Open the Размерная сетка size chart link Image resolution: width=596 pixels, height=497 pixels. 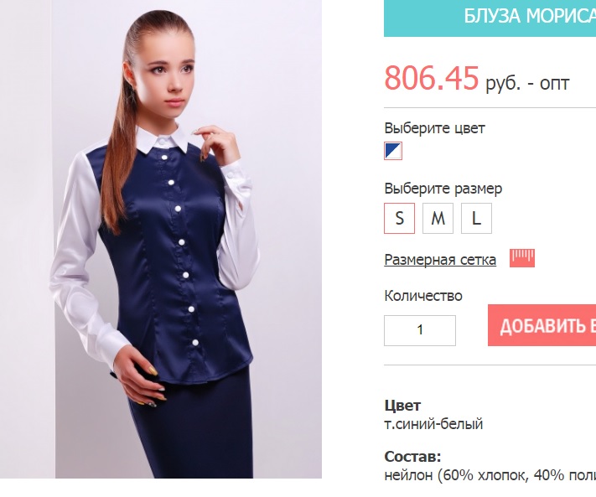[x=440, y=260]
